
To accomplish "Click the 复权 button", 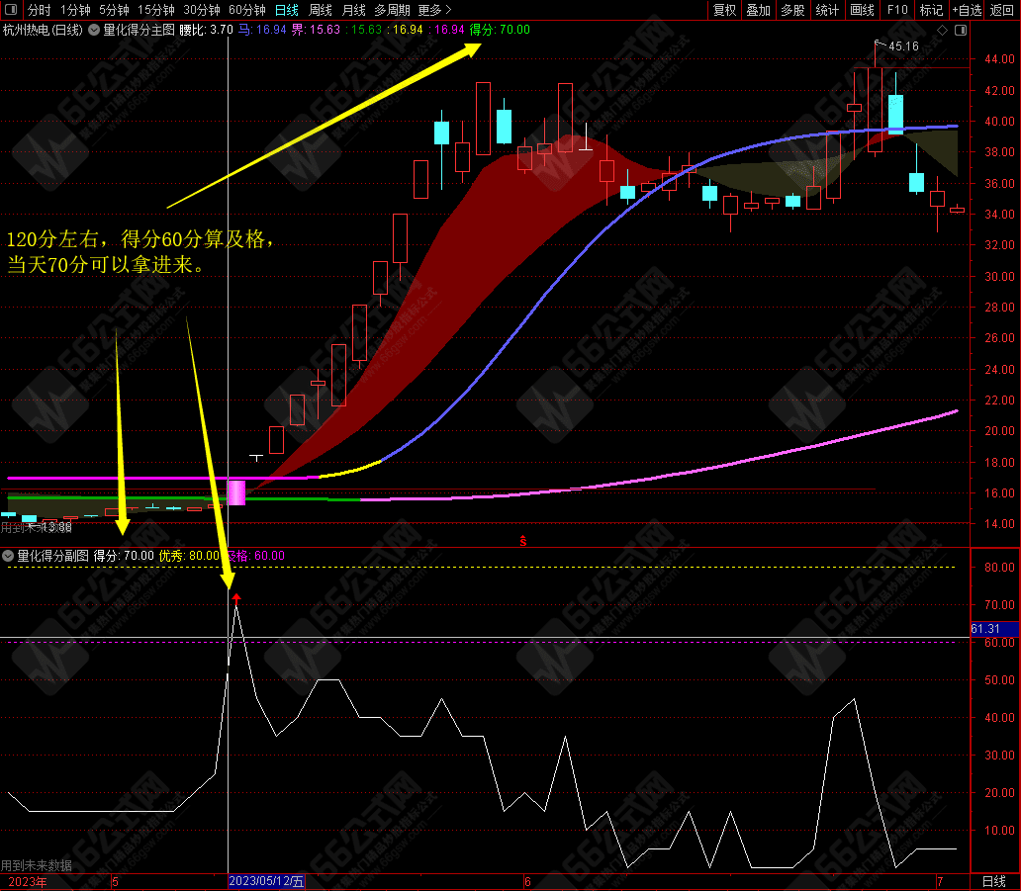I will coord(724,10).
